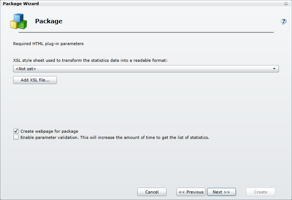Click the help question mark icon

coord(283,21)
